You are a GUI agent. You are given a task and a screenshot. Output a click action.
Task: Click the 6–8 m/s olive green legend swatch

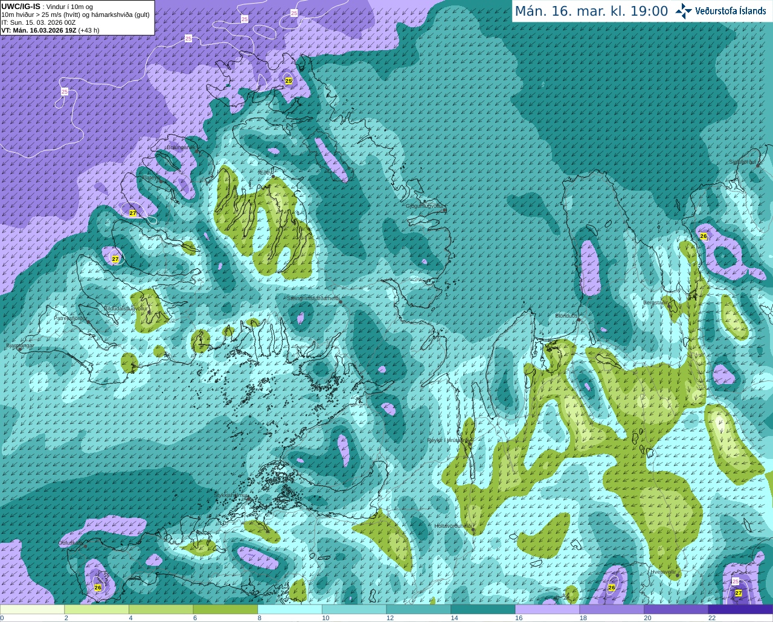225,609
